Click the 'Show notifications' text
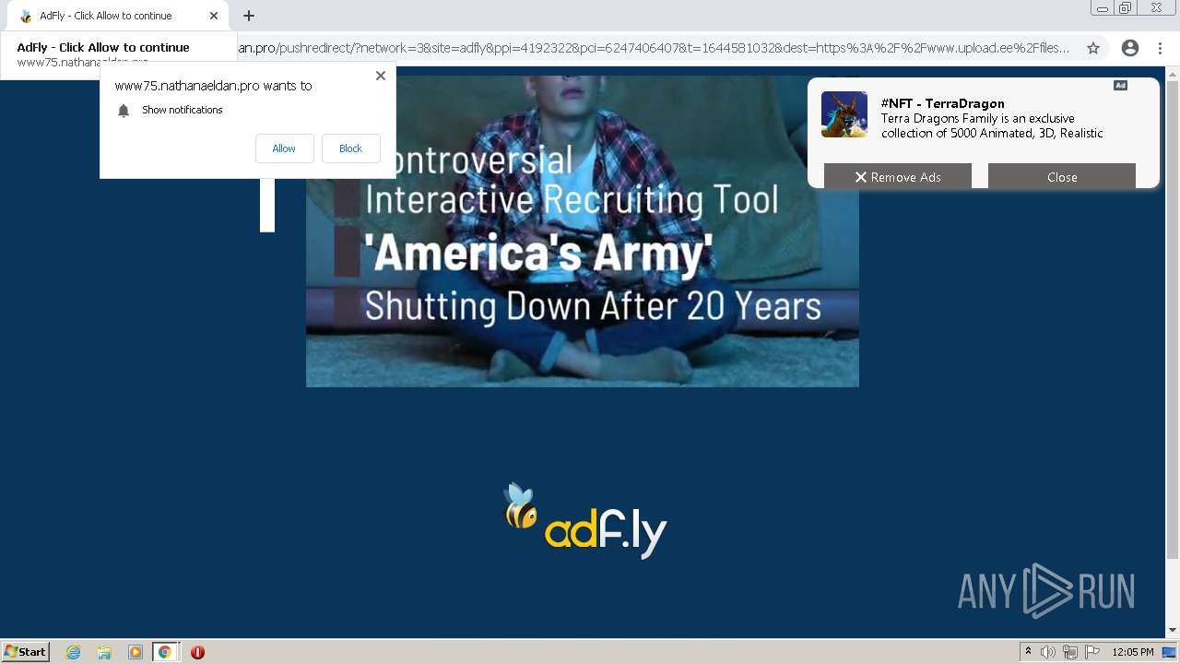The image size is (1180, 664). tap(183, 110)
